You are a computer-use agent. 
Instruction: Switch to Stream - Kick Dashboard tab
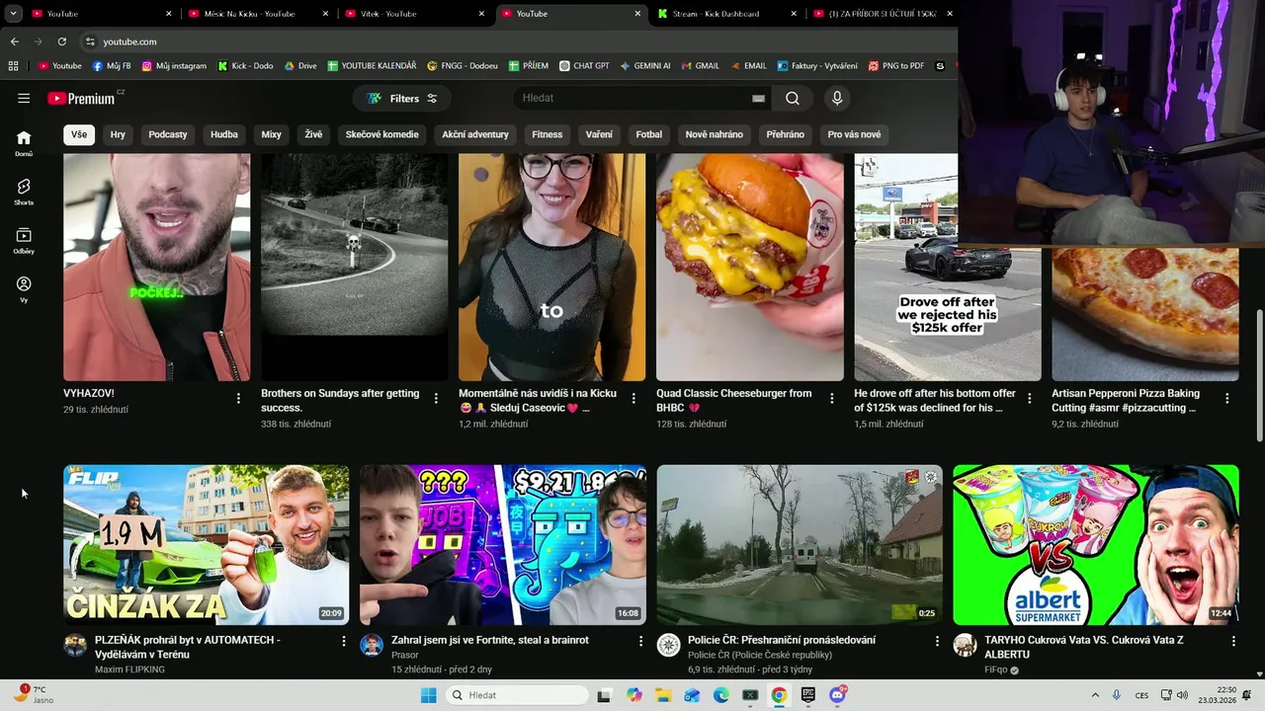[722, 14]
